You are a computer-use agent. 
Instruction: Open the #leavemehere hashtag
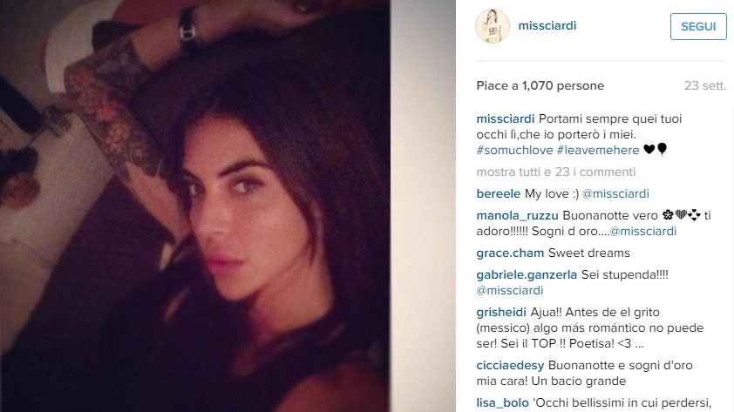click(x=598, y=150)
